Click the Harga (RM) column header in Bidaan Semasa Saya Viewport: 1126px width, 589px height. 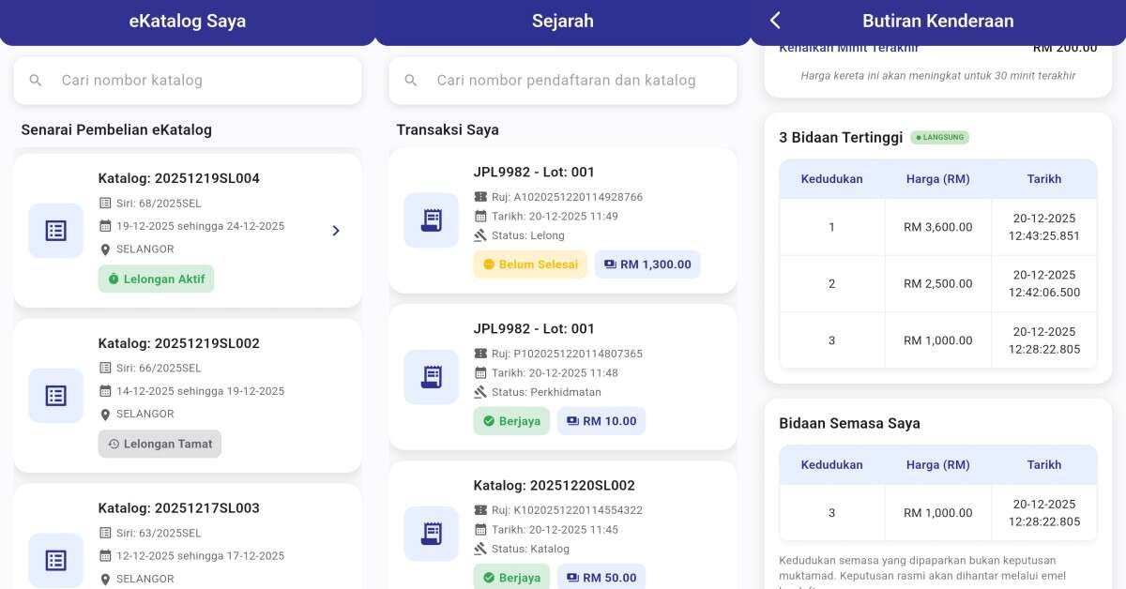(x=937, y=464)
